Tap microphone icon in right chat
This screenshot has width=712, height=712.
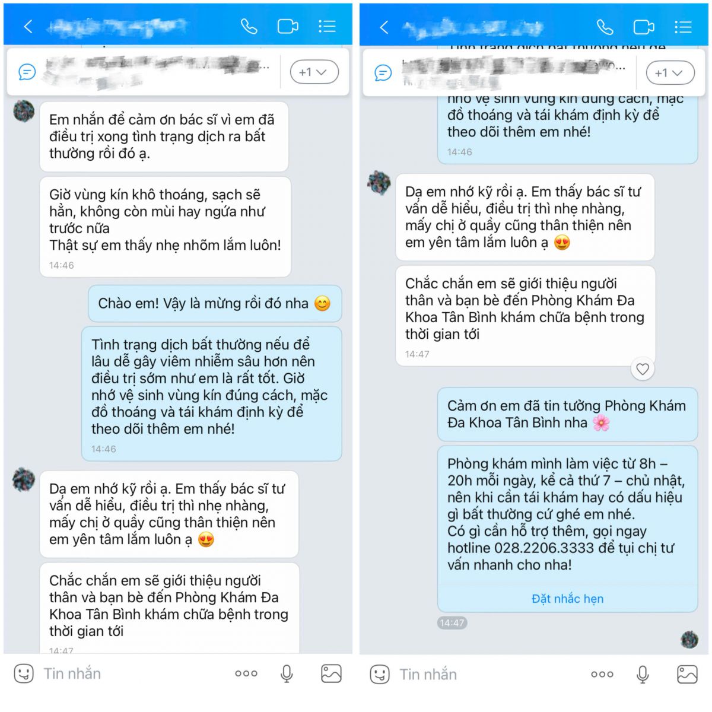(643, 675)
